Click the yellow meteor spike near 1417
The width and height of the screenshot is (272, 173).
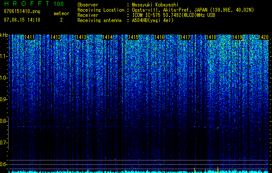(194, 170)
